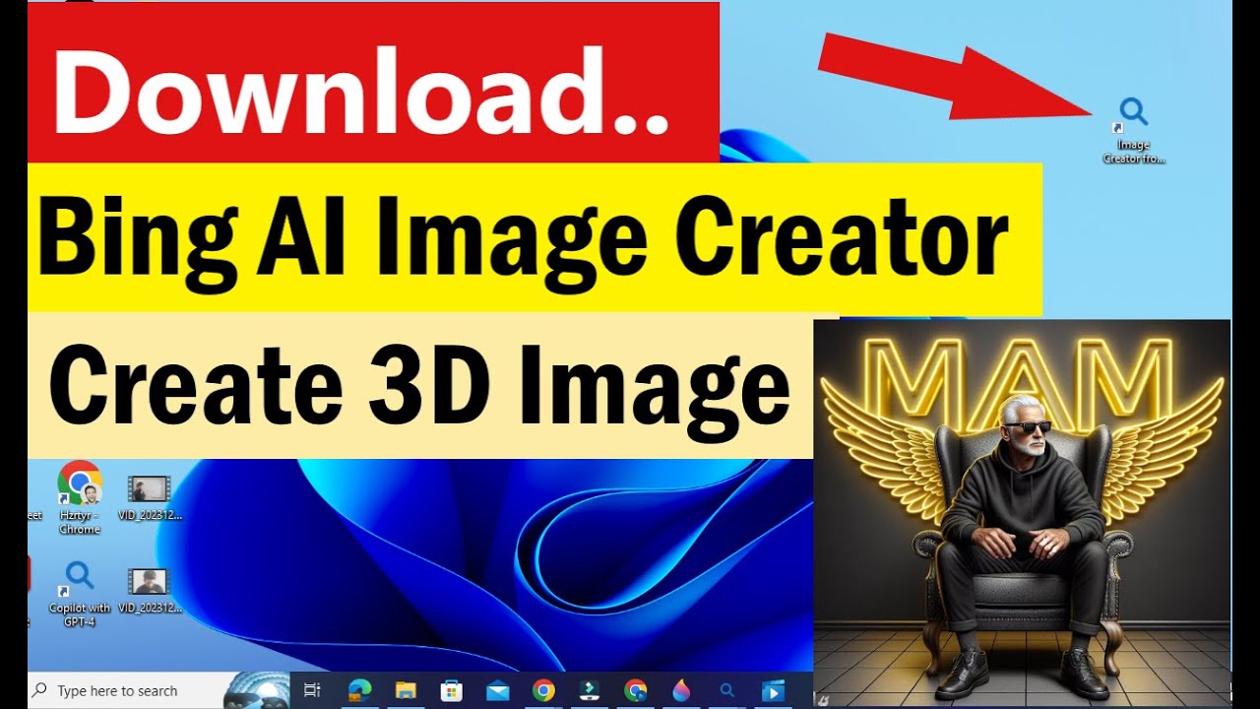This screenshot has height=709, width=1260.
Task: Open the green arrow app on the taskbar
Action: pyautogui.click(x=590, y=690)
